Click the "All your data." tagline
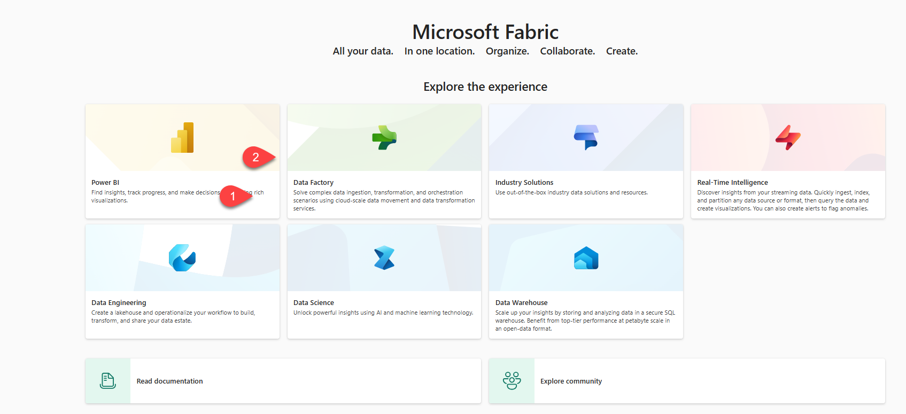906x414 pixels. (363, 51)
